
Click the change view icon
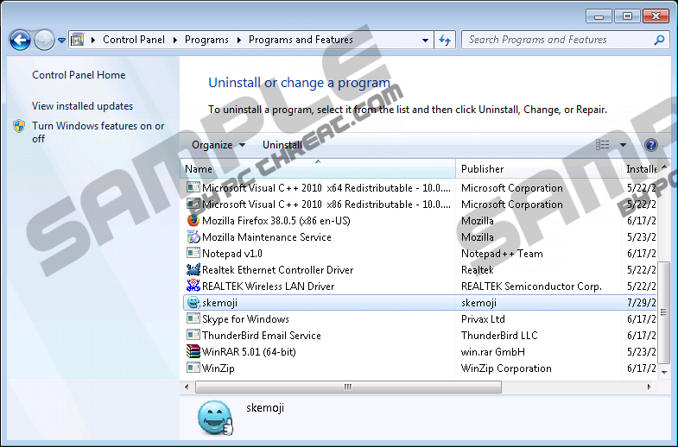tap(603, 145)
